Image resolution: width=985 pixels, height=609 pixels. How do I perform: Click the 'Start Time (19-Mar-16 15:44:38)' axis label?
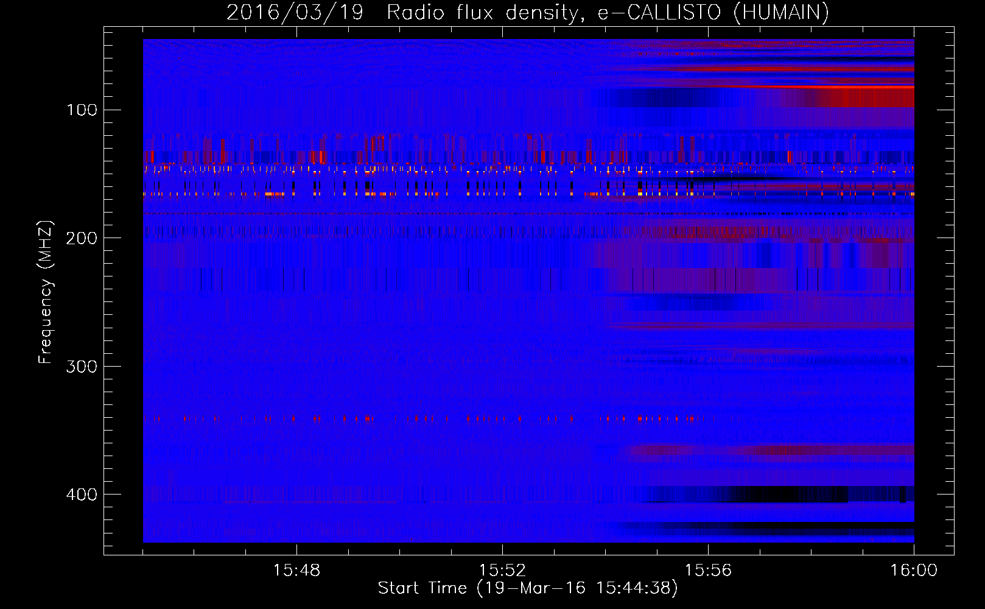528,588
